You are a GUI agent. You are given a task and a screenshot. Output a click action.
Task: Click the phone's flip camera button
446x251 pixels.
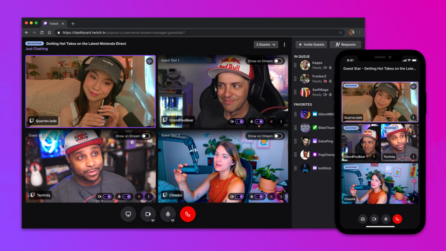click(363, 219)
